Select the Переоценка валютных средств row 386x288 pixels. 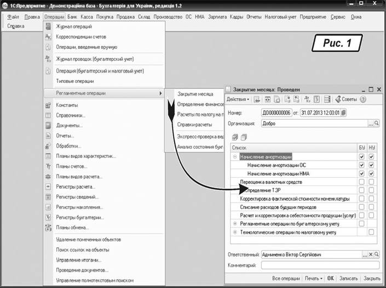coord(293,182)
